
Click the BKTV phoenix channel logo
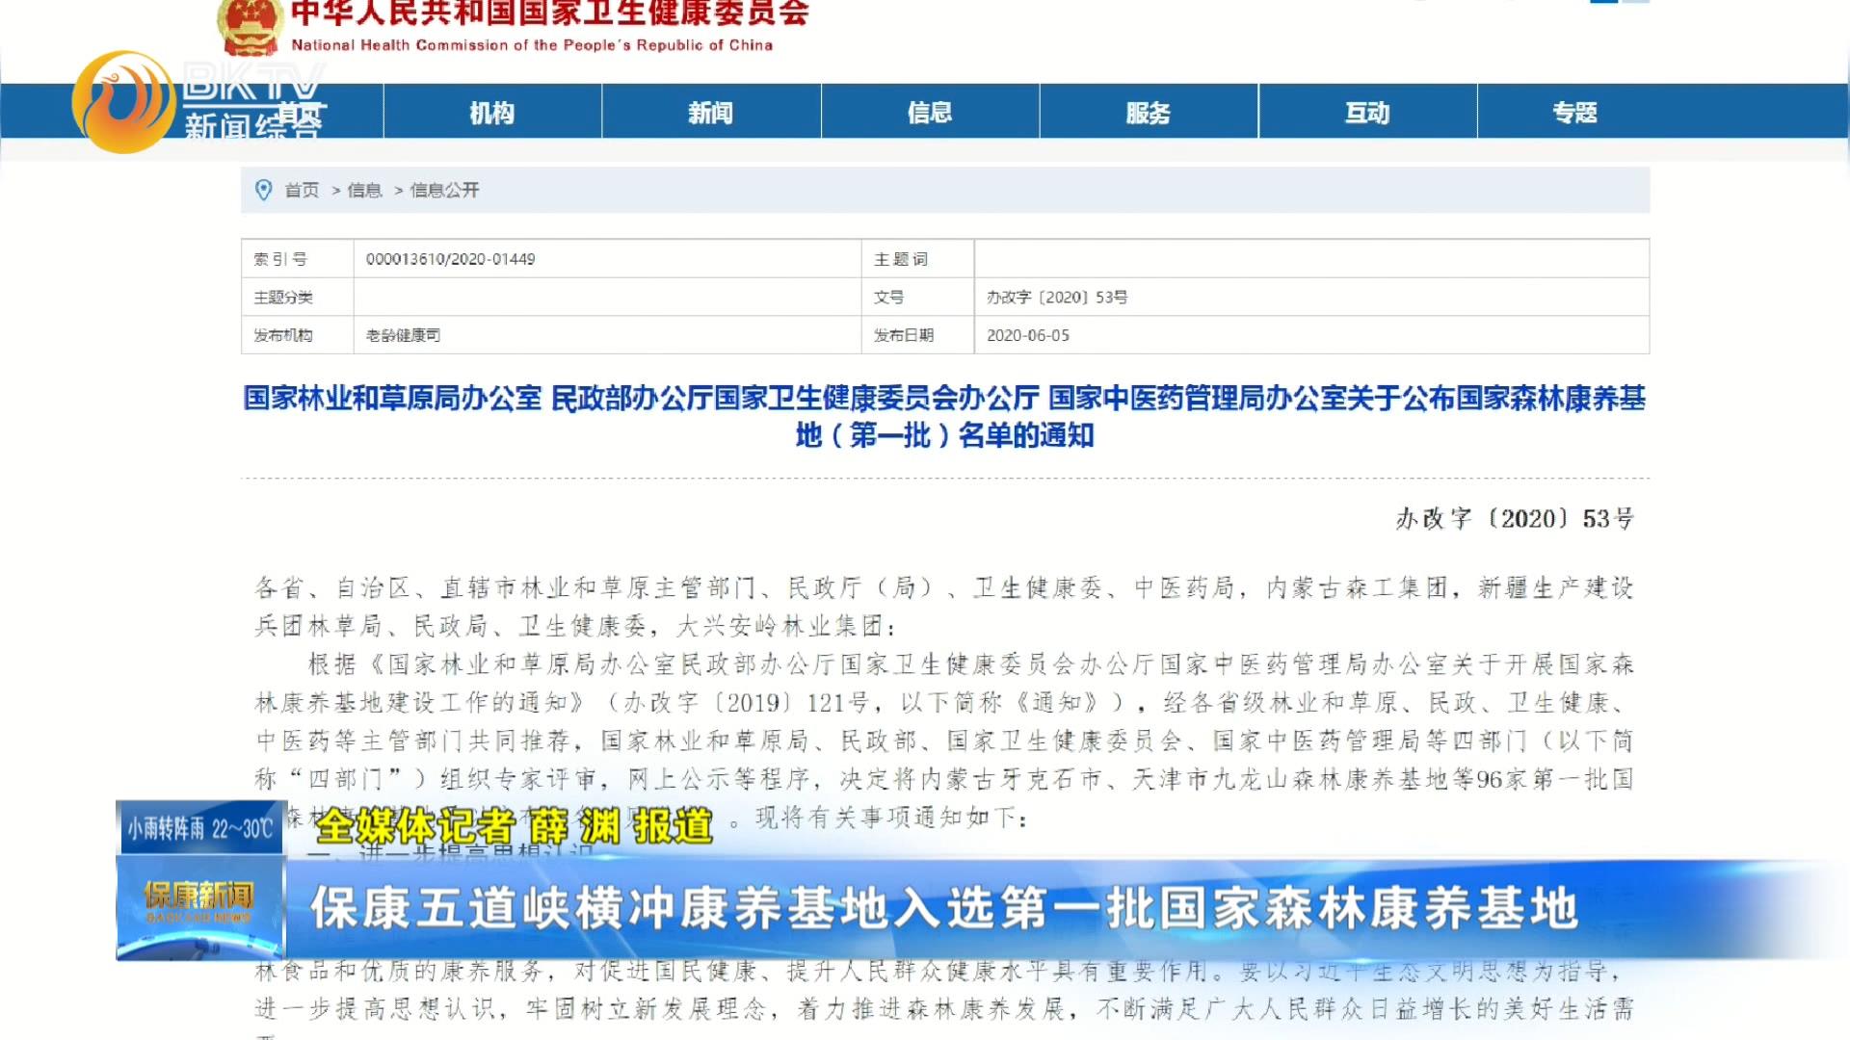tap(123, 102)
